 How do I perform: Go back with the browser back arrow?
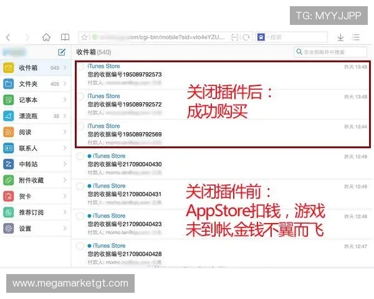click(8, 37)
